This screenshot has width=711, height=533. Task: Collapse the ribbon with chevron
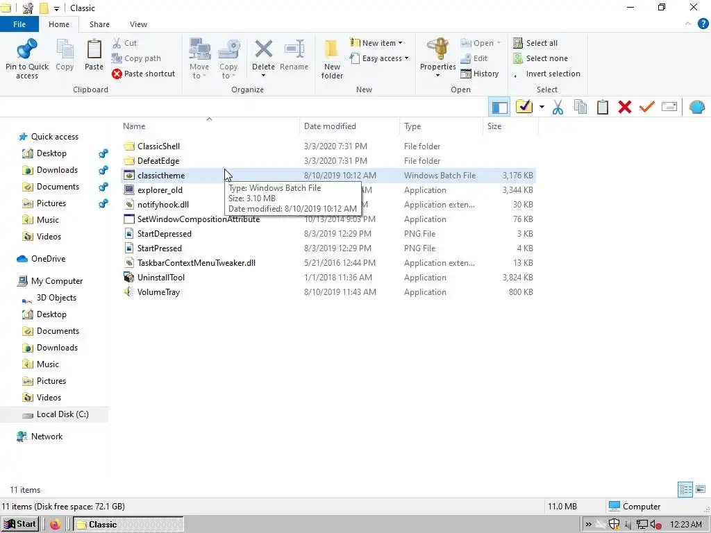(688, 24)
